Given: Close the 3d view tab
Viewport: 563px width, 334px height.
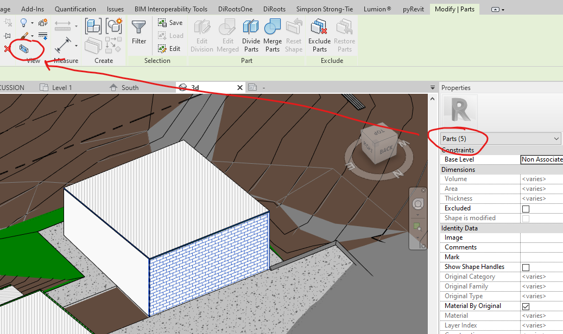Looking at the screenshot, I should [x=240, y=87].
